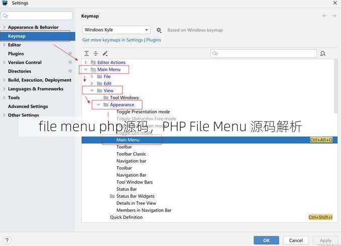
Task: Click the Collapse All toolbar icon
Action: point(96,53)
